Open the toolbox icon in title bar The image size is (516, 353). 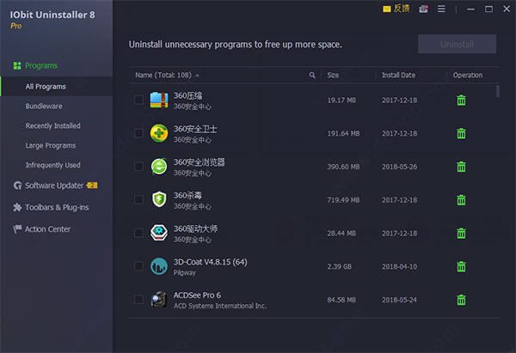[423, 9]
